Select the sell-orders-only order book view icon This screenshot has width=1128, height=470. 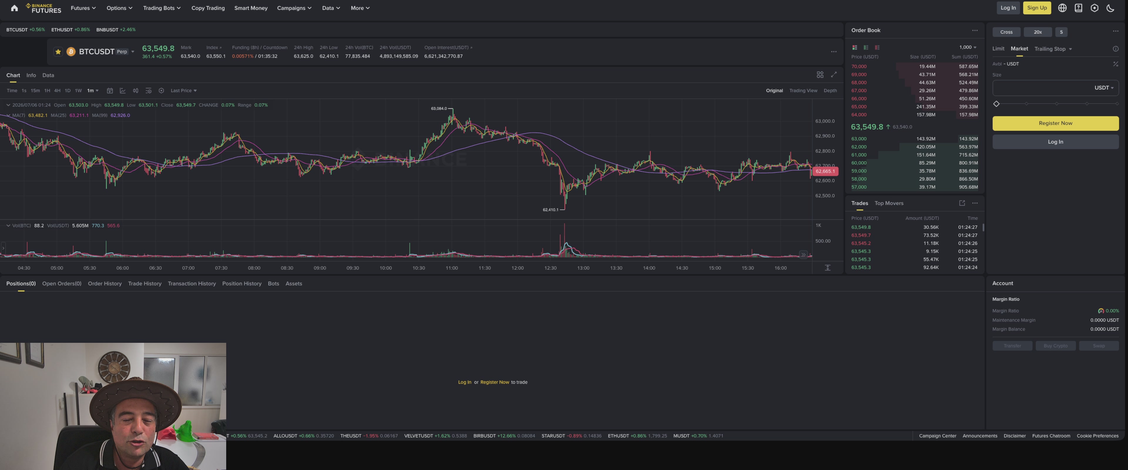pos(877,47)
